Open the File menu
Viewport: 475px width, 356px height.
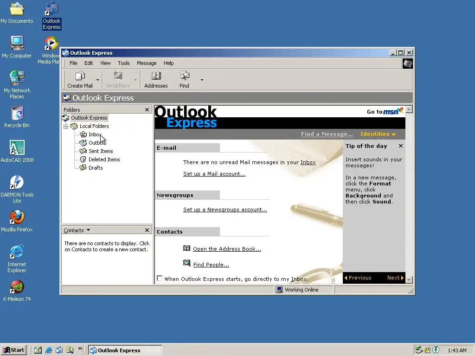pyautogui.click(x=73, y=63)
